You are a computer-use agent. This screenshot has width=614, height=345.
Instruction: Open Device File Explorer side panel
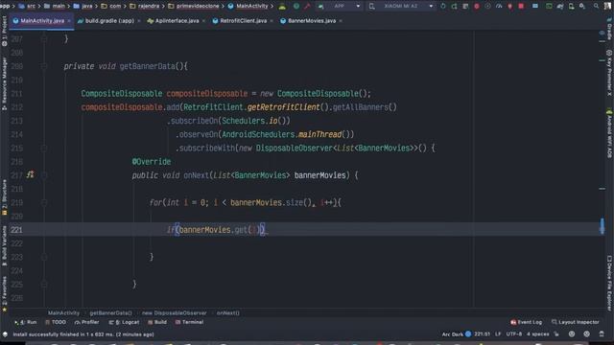[x=609, y=283]
